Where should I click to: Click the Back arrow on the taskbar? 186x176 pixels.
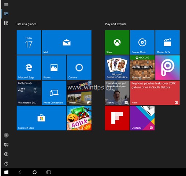click(x=21, y=172)
